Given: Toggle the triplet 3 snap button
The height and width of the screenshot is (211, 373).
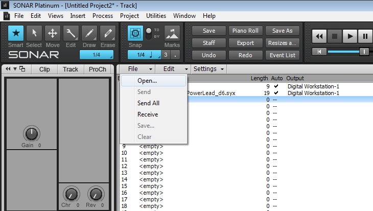Looking at the screenshot, I should [166, 55].
